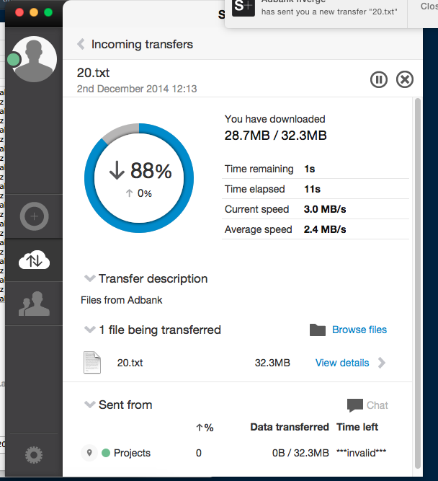This screenshot has height=481, width=438.
Task: Click the 32.3MB size of 20.txt
Action: pyautogui.click(x=272, y=363)
